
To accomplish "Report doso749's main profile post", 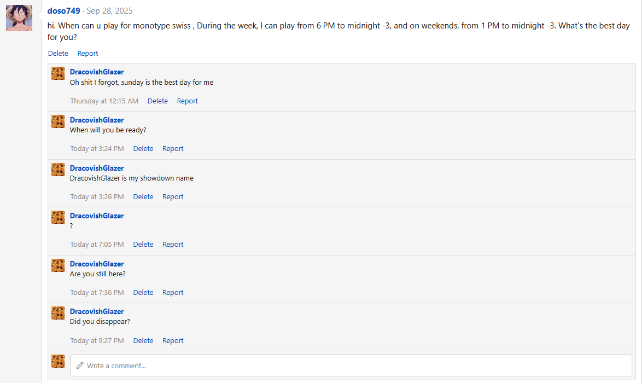I will pos(87,54).
